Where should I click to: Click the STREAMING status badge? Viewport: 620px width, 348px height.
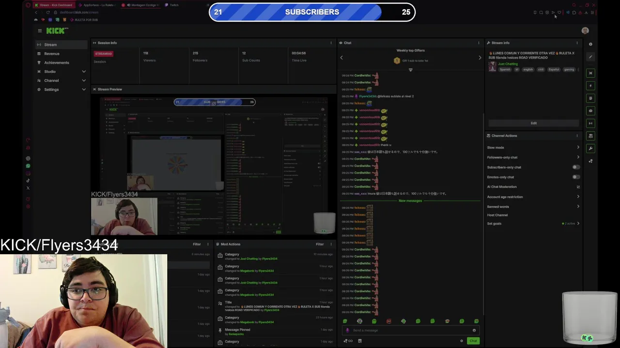point(103,54)
